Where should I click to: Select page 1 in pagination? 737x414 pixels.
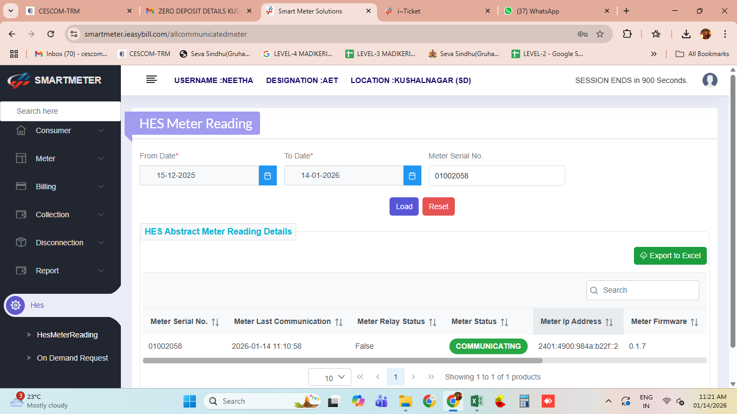tap(395, 377)
